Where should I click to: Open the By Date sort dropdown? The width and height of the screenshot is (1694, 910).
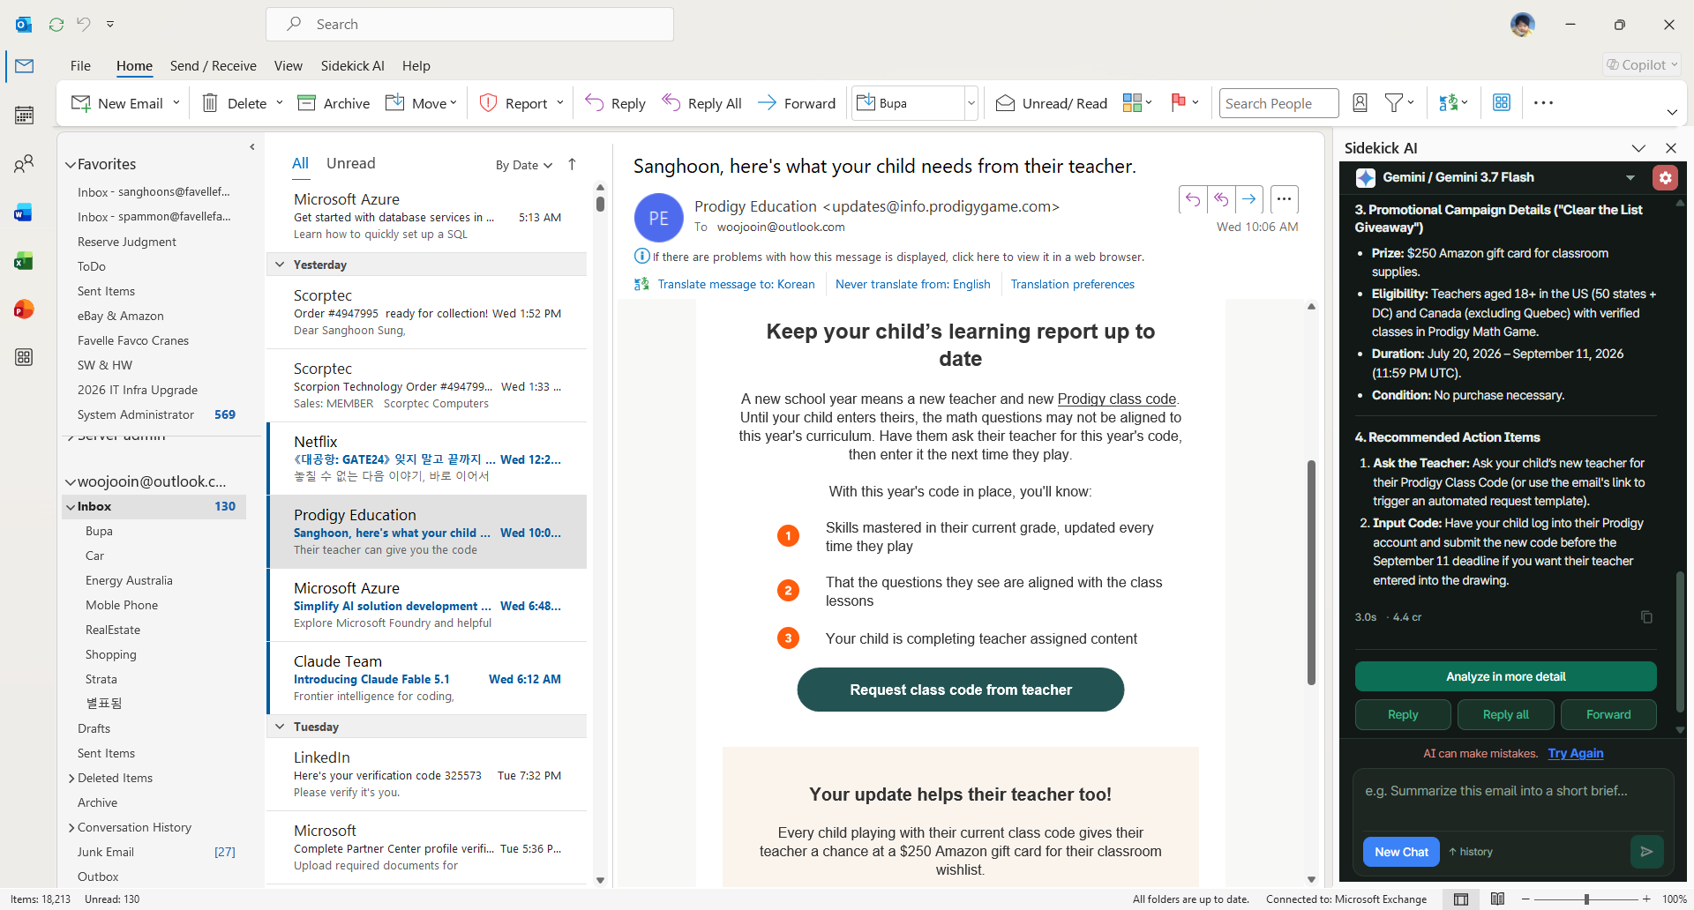click(x=524, y=165)
